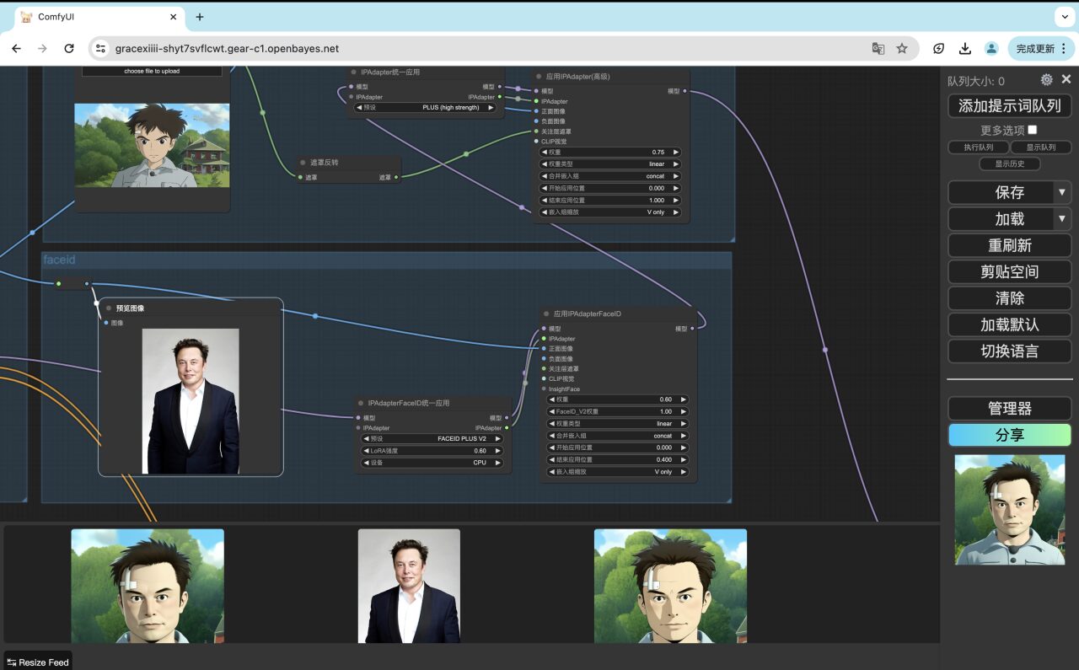This screenshot has width=1079, height=670.
Task: Close the ComfyUI side menu panel
Action: [1066, 79]
